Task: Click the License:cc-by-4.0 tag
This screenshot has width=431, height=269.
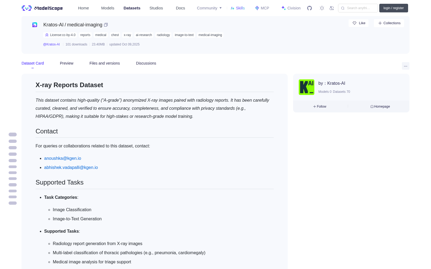Action: 60,35
